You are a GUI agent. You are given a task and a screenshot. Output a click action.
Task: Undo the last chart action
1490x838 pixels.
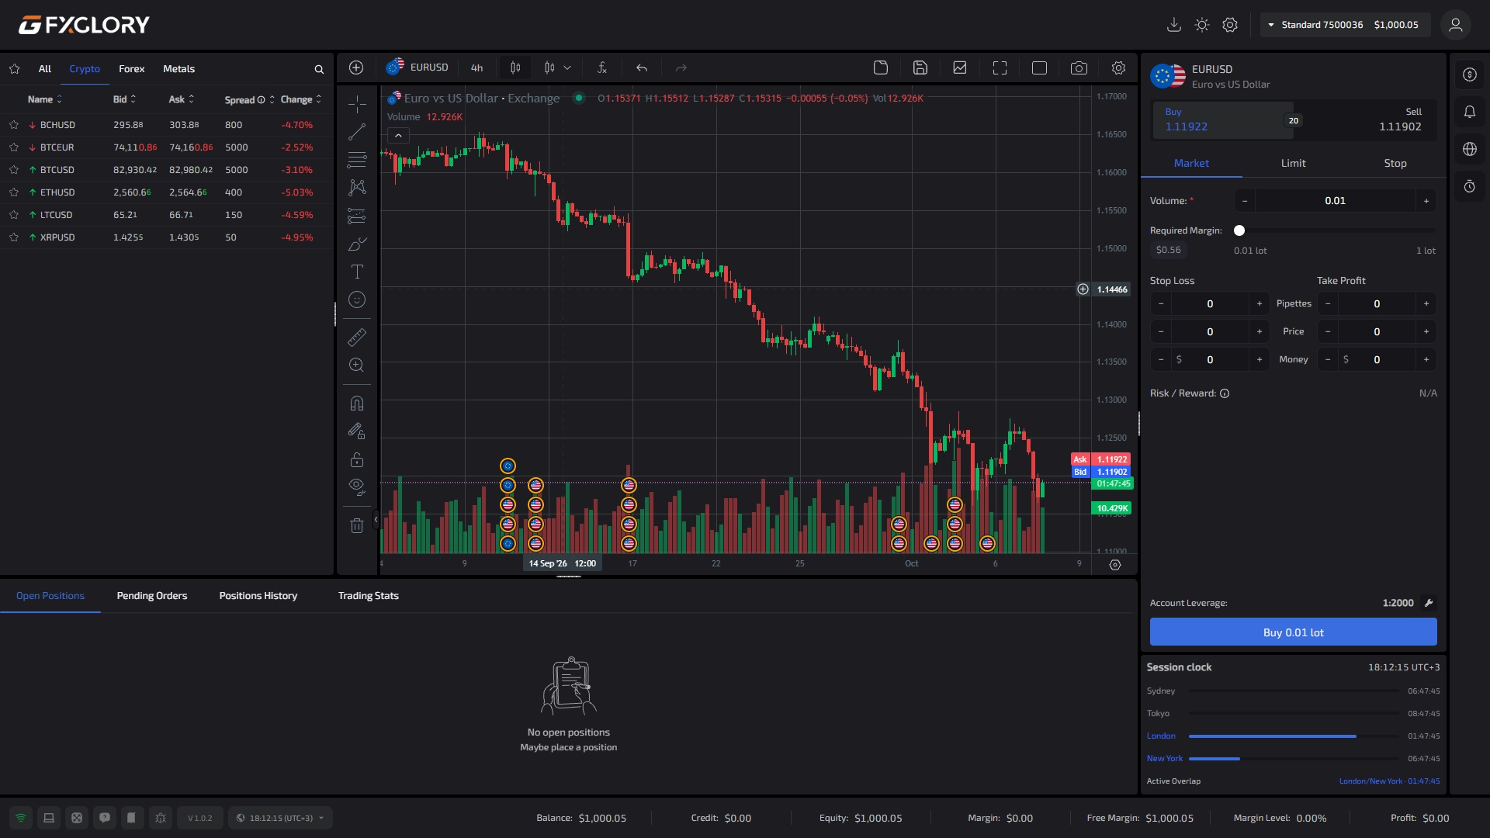(x=642, y=68)
